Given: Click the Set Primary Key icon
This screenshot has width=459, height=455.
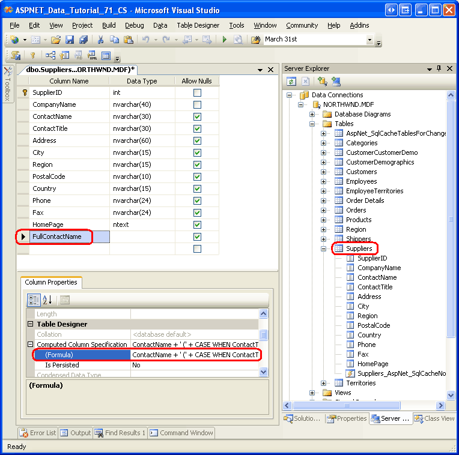Looking at the screenshot, I should click(x=33, y=56).
